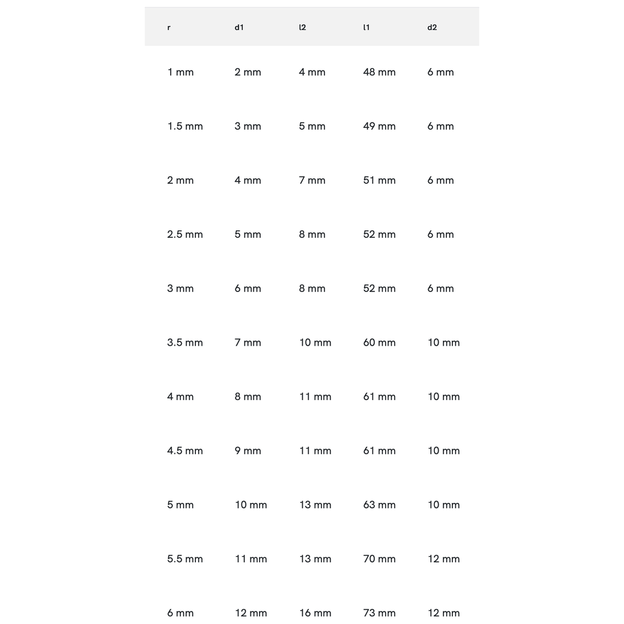Click the 'r' column header
Screen dimensions: 624x624
pos(169,27)
